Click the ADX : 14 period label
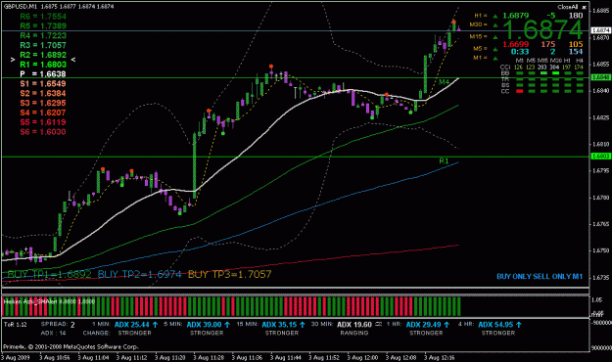This screenshot has width=612, height=362. click(54, 333)
